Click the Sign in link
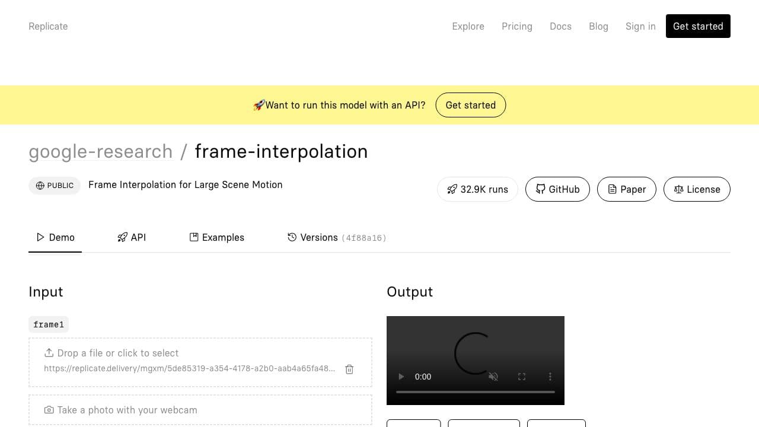 pos(640,26)
